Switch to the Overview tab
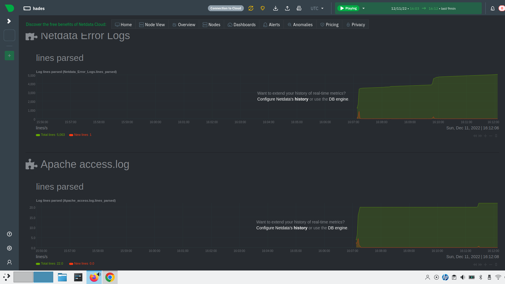Image resolution: width=505 pixels, height=284 pixels. [x=184, y=24]
